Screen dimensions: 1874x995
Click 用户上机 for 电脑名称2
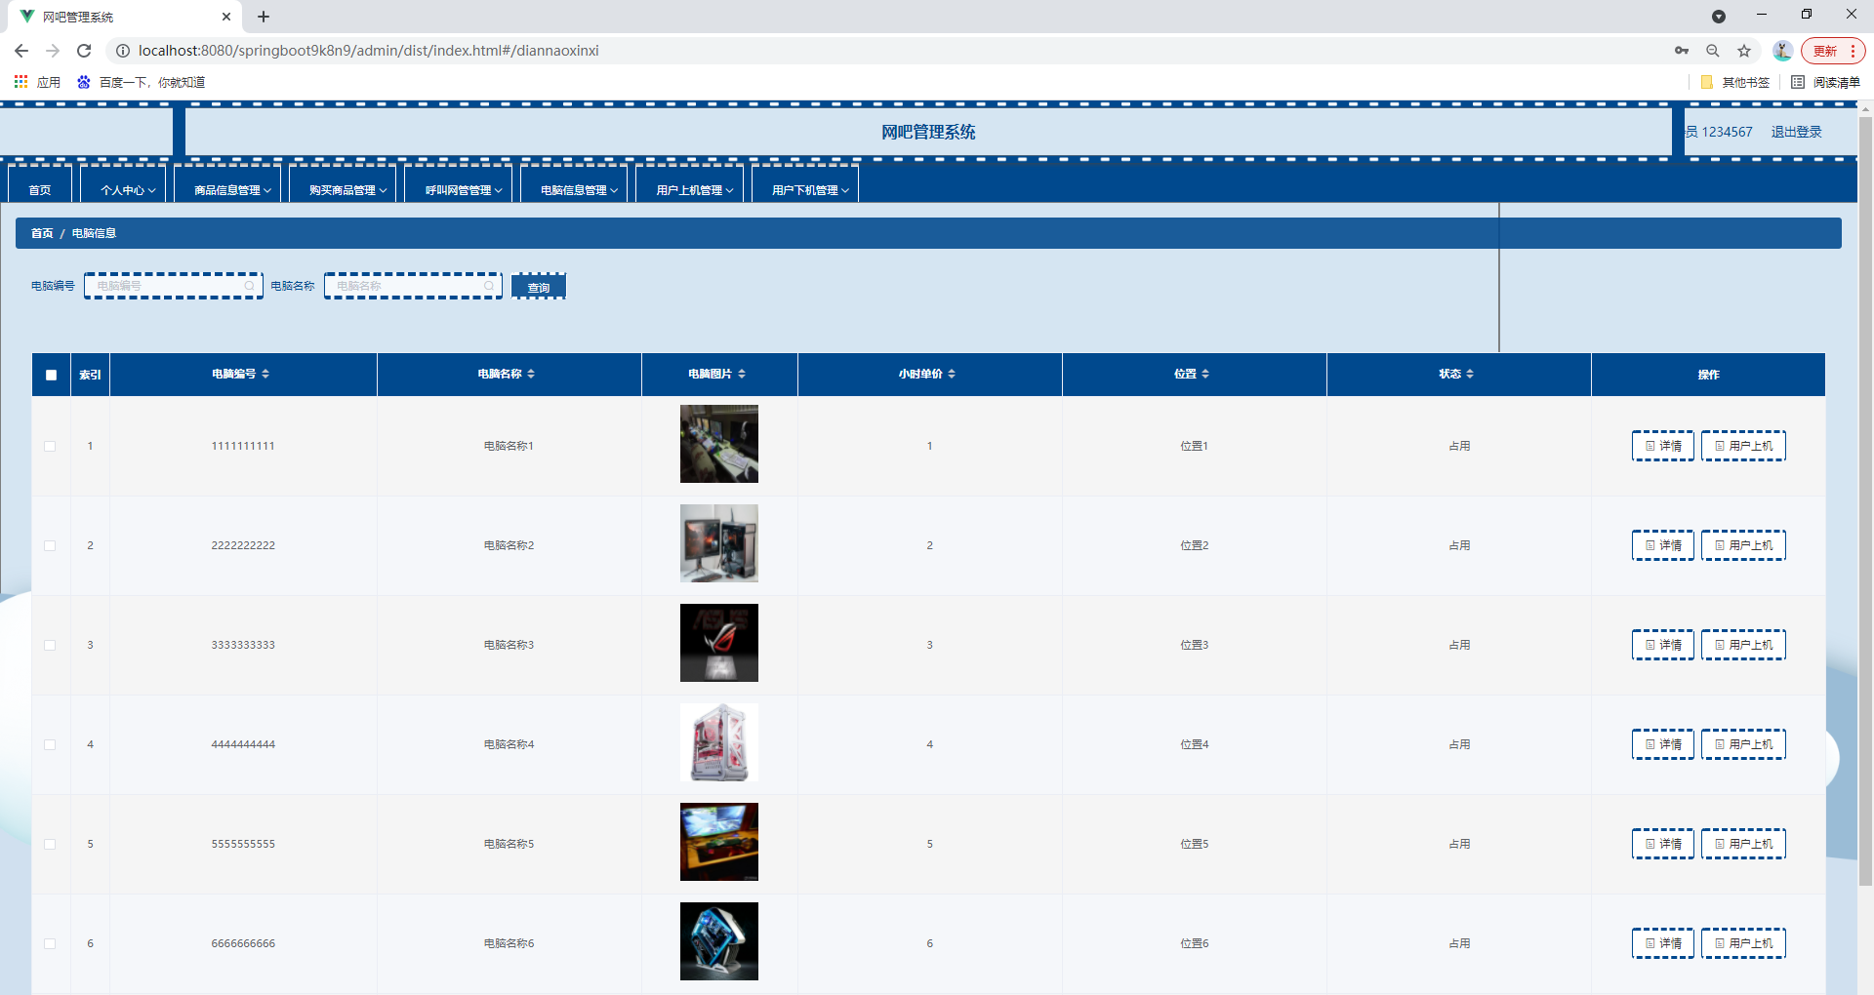pos(1743,545)
